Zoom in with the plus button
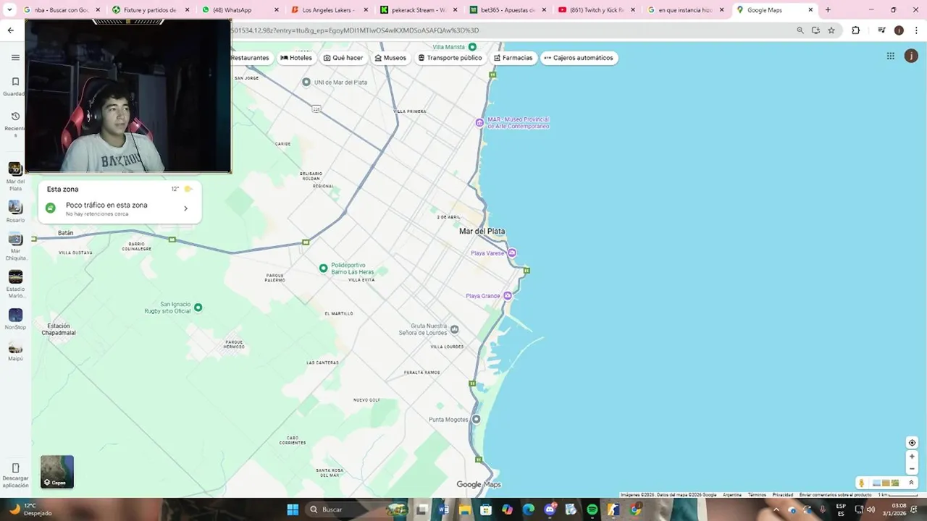This screenshot has height=521, width=927. tap(912, 457)
